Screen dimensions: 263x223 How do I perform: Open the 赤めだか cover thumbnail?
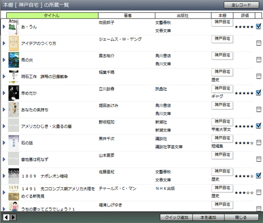[14, 93]
